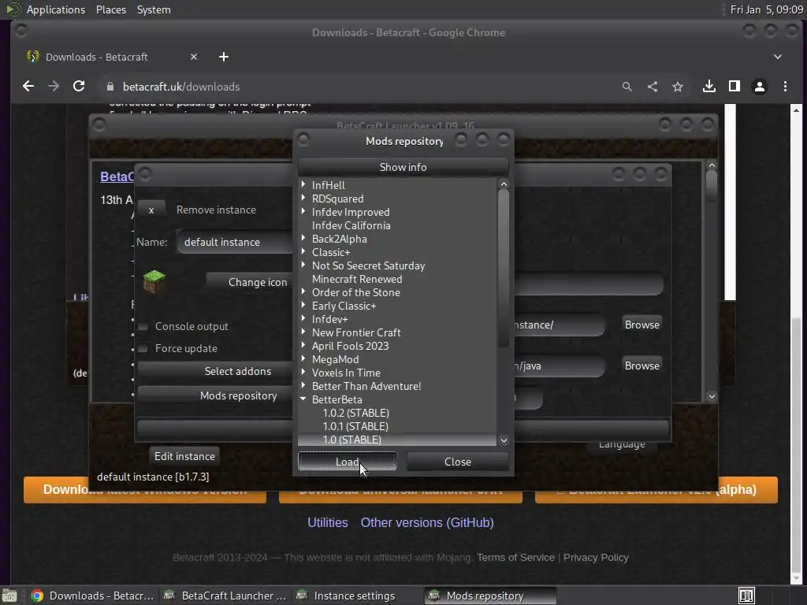807x605 pixels.
Task: Open Places menu
Action: [110, 9]
